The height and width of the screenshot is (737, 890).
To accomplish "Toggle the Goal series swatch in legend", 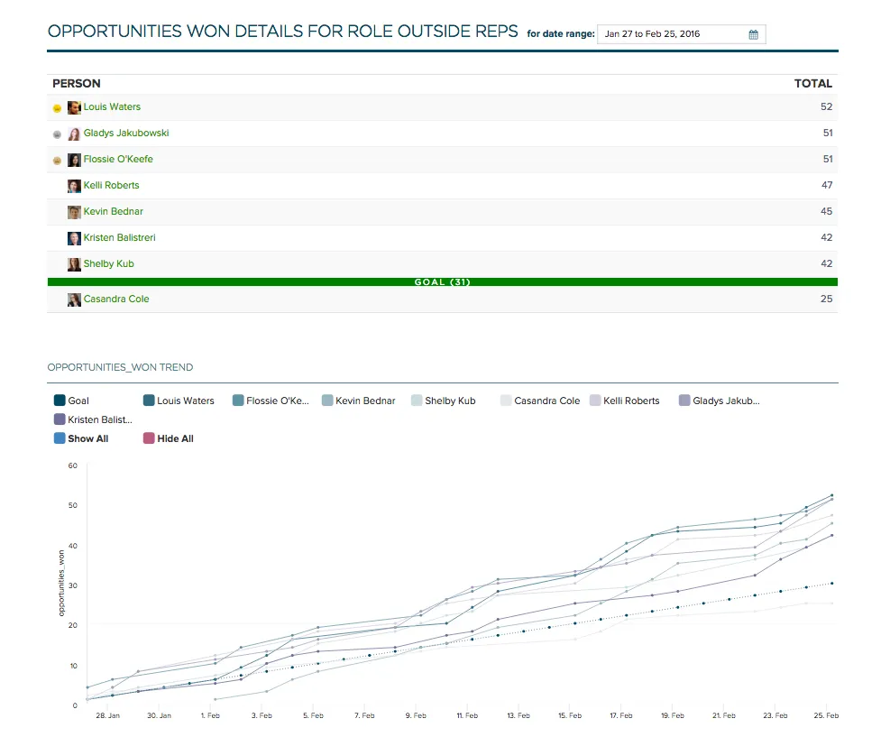I will [x=60, y=401].
